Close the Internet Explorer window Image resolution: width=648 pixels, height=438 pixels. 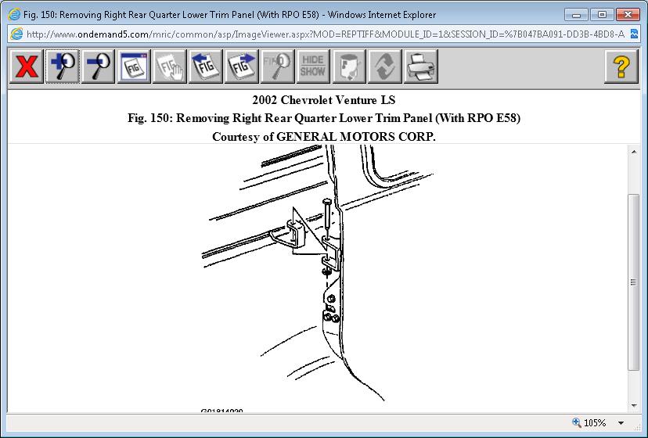pos(628,15)
